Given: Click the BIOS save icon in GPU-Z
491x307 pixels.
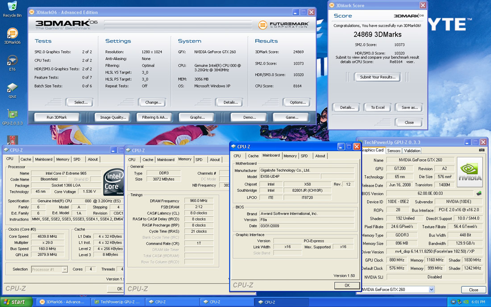Looking at the screenshot, I should [x=479, y=193].
